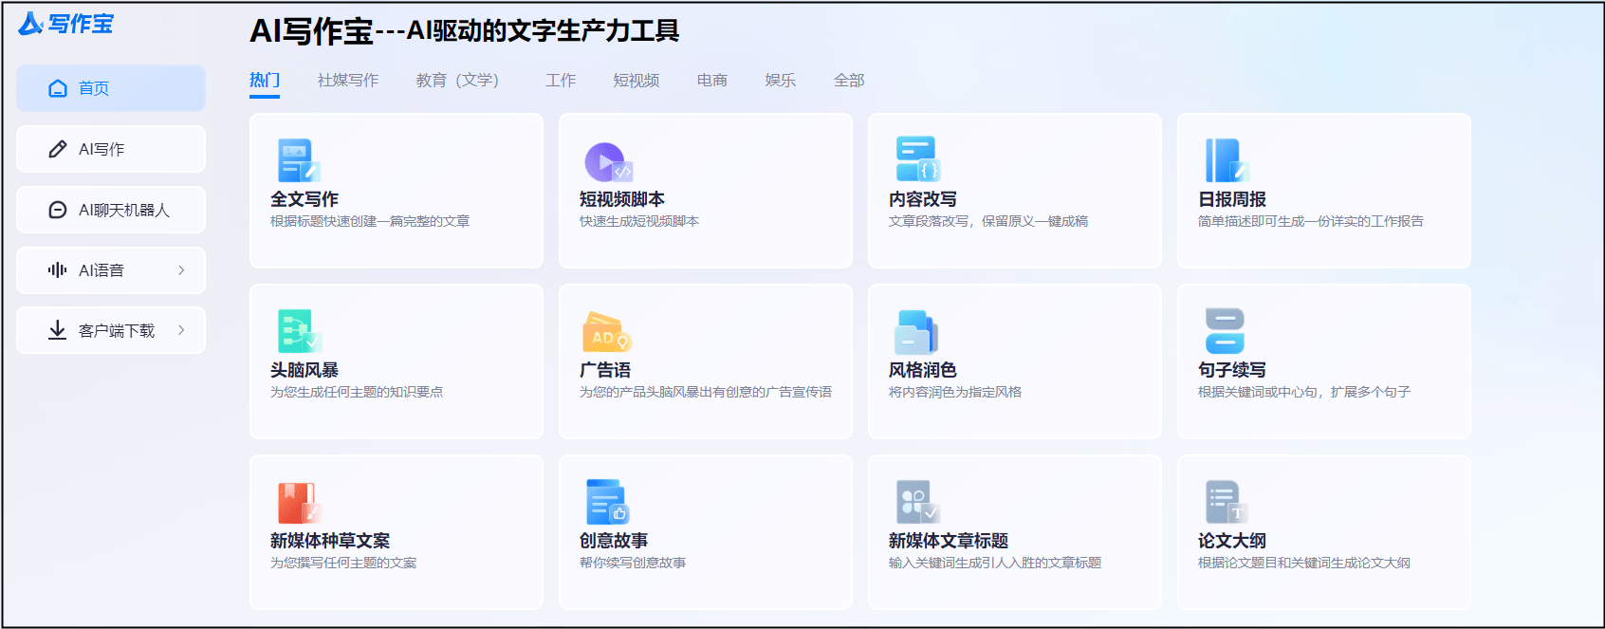Open the 短视频脚本 card title

(622, 199)
